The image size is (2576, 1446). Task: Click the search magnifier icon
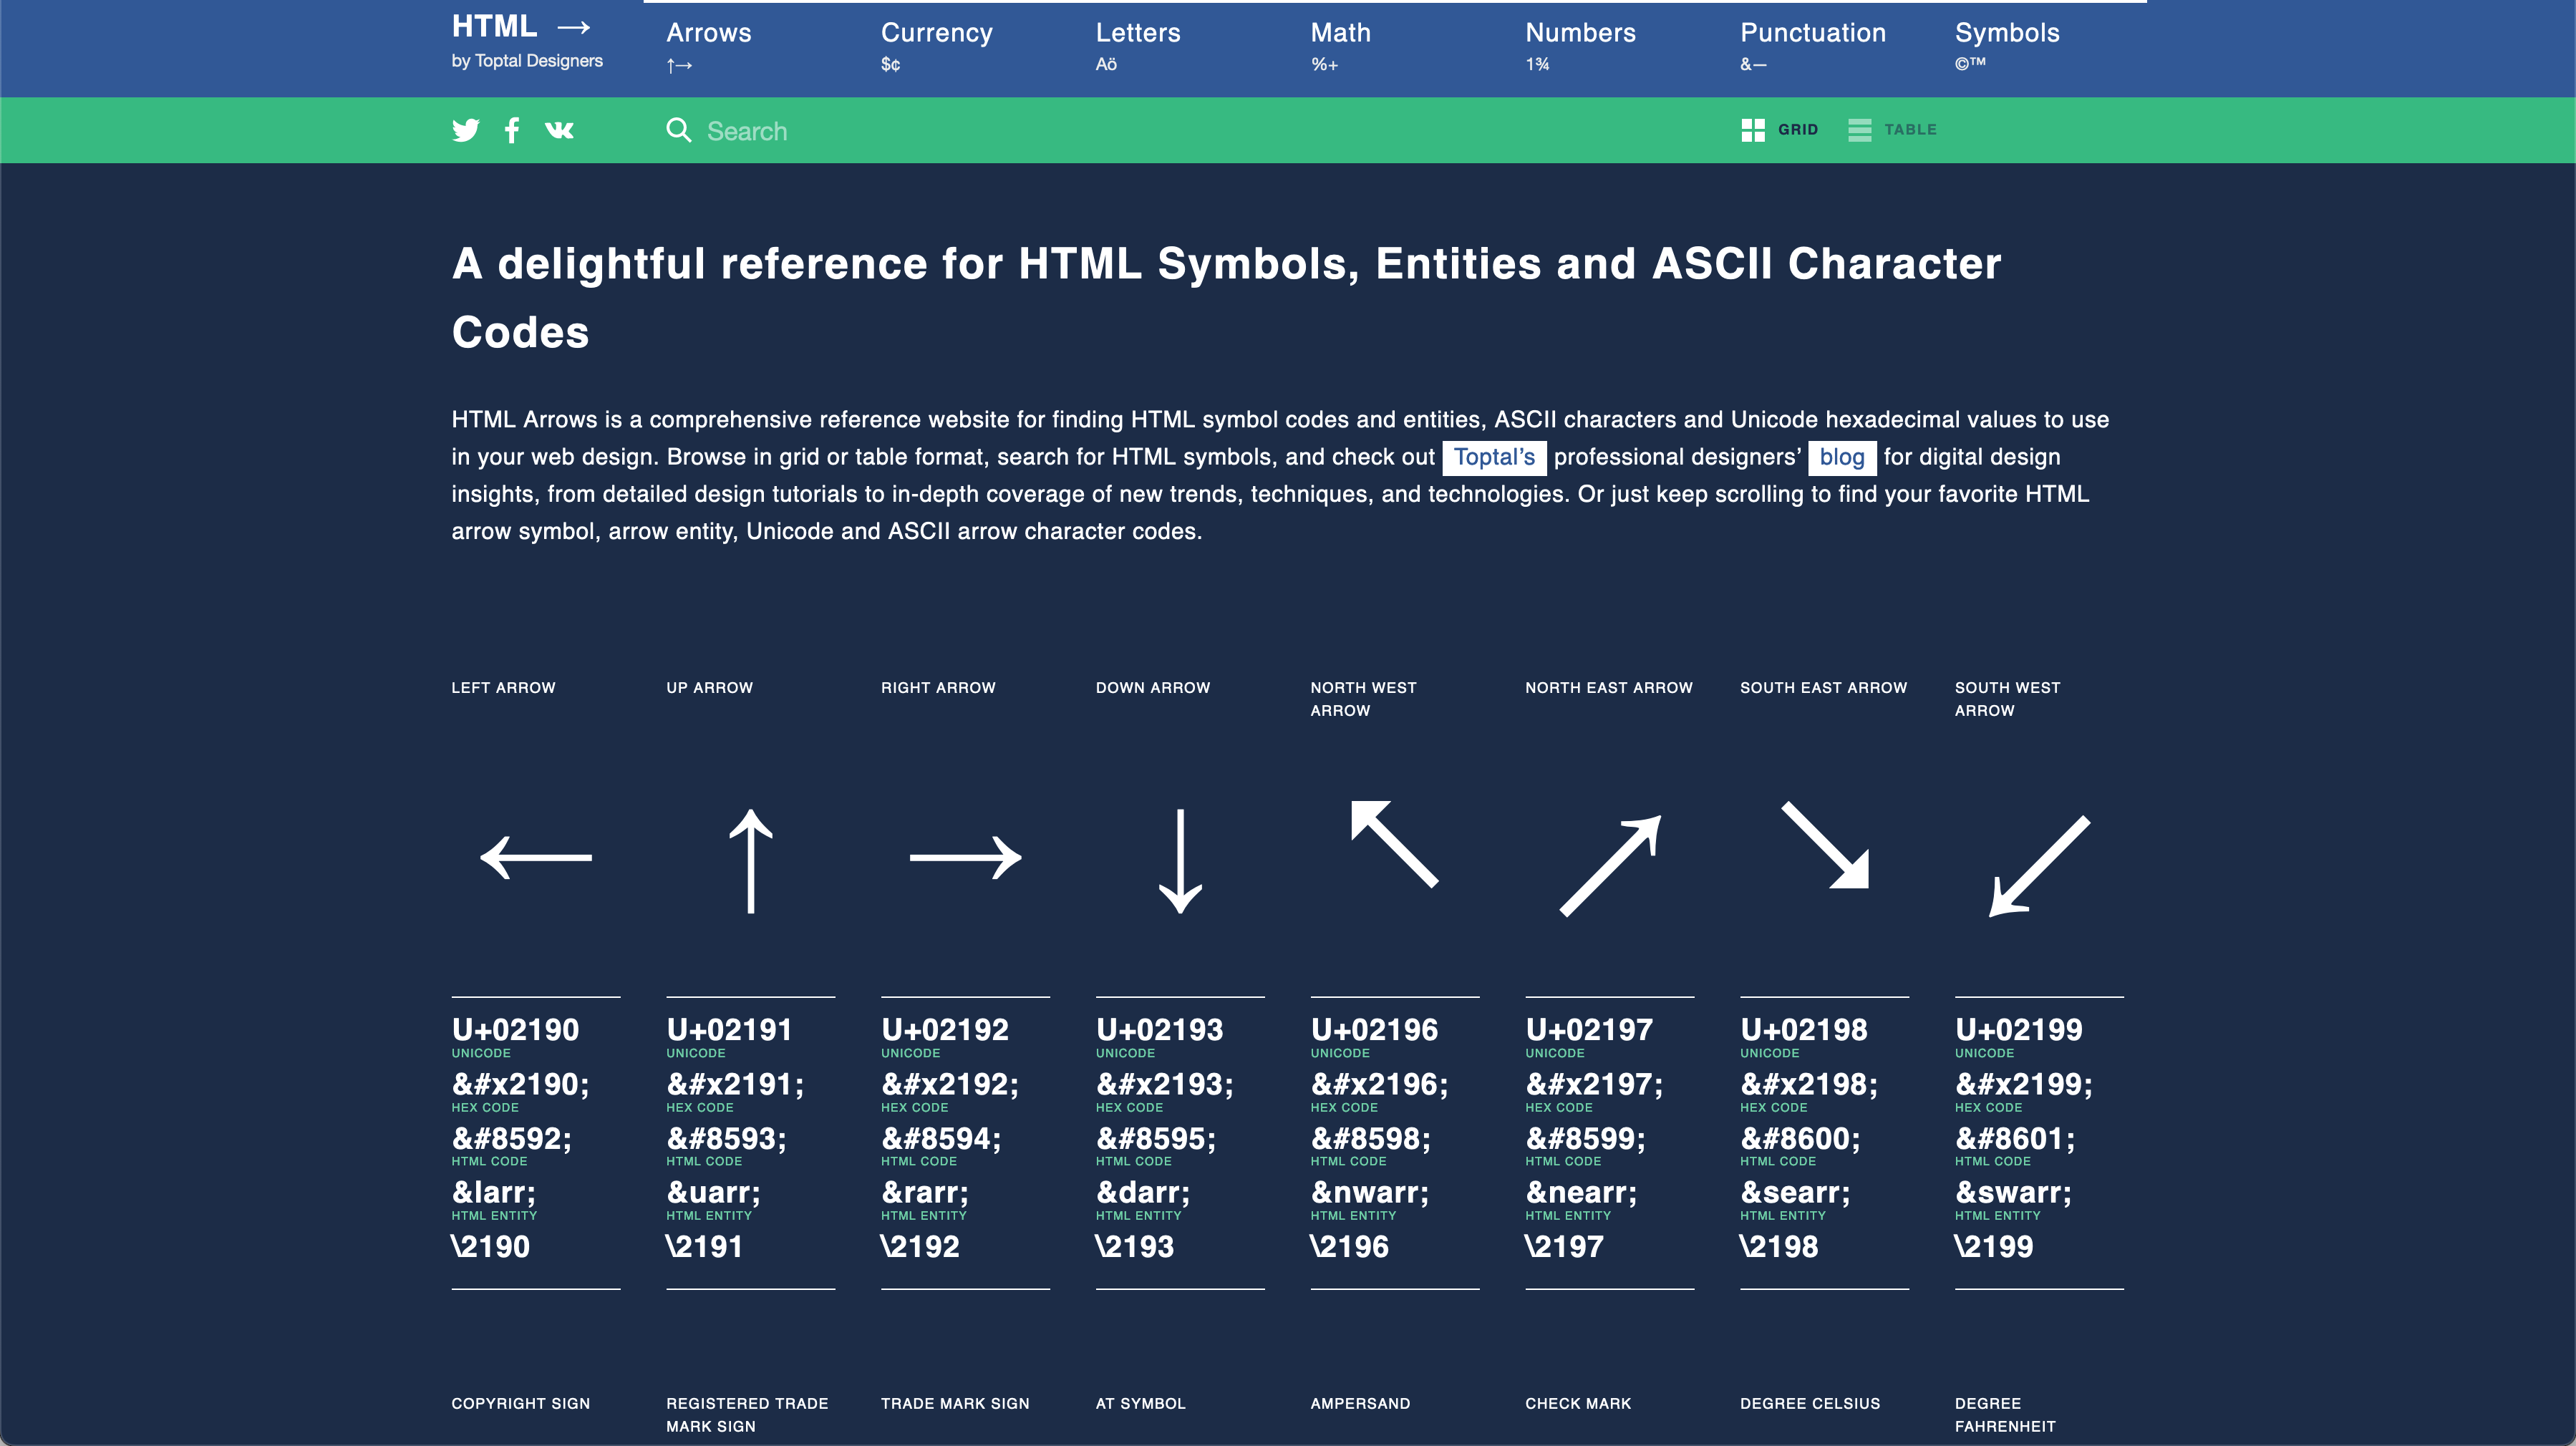[679, 130]
